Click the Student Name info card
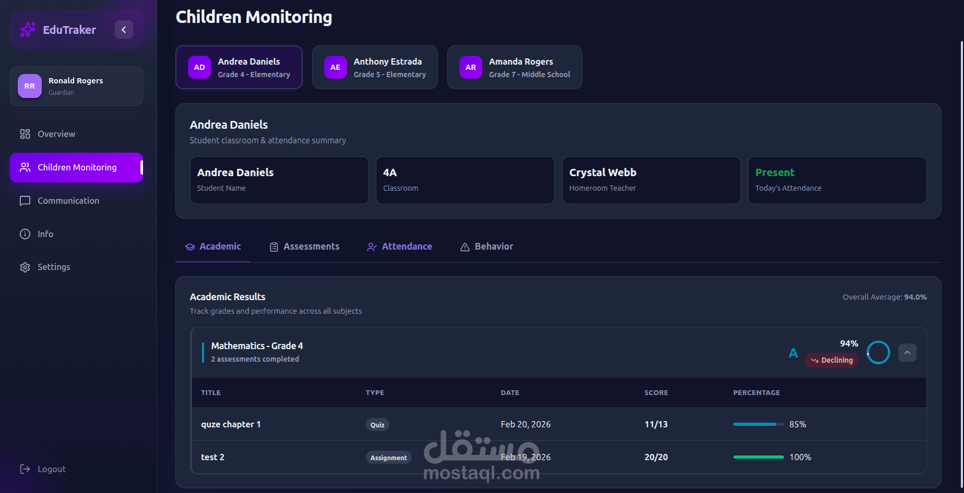The width and height of the screenshot is (964, 493). (x=279, y=180)
